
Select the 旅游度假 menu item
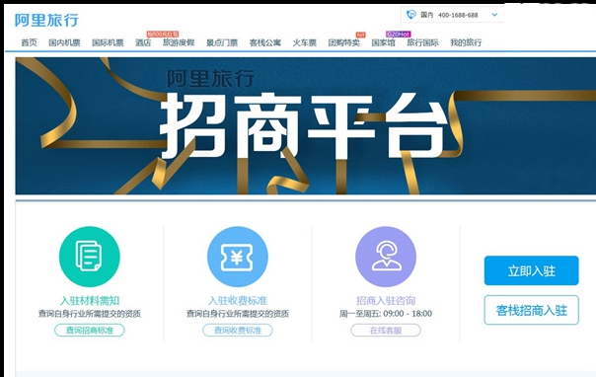point(179,42)
